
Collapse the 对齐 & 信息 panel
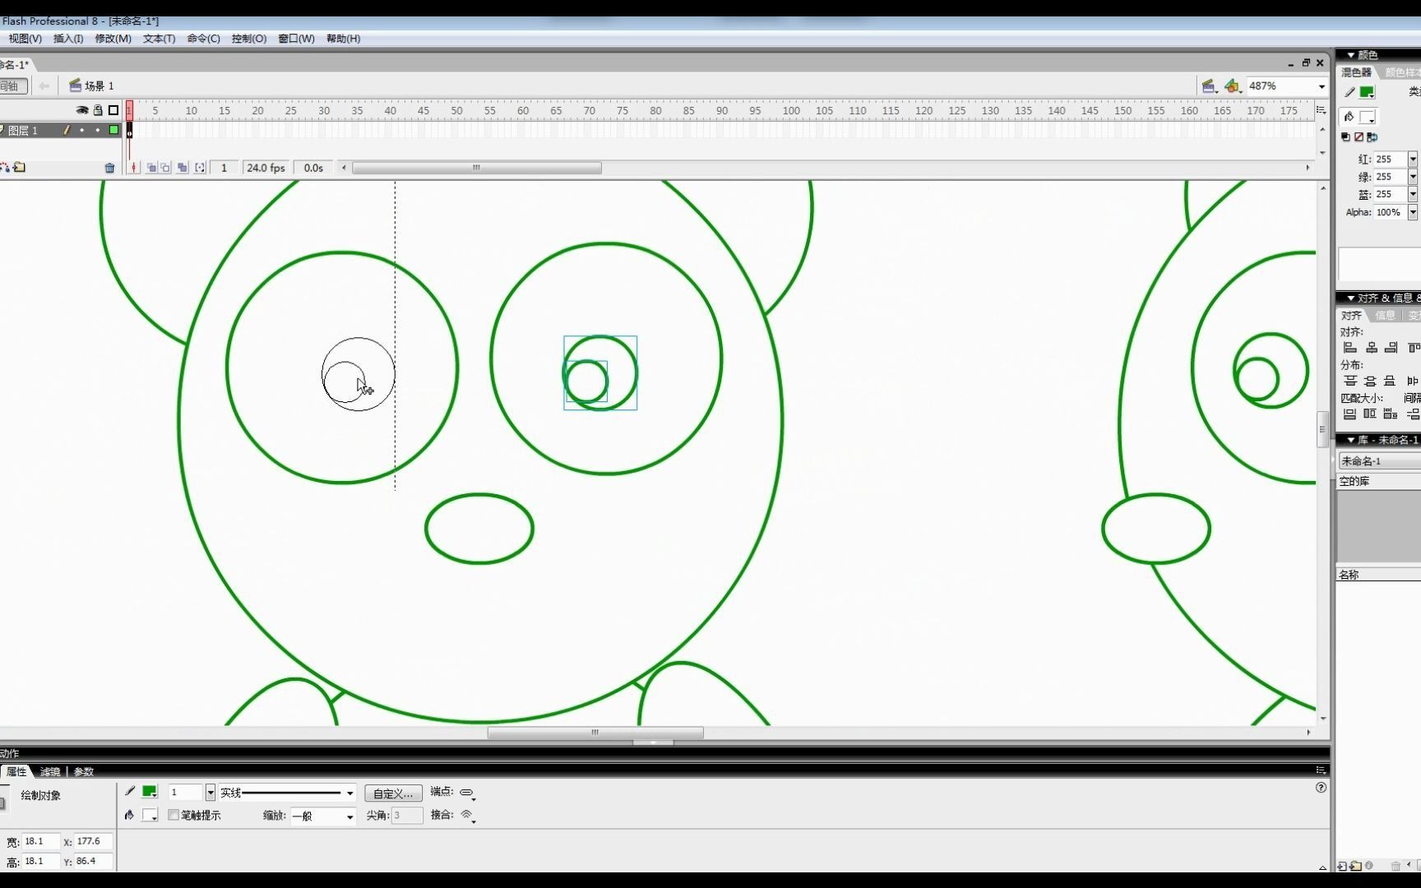coord(1351,298)
